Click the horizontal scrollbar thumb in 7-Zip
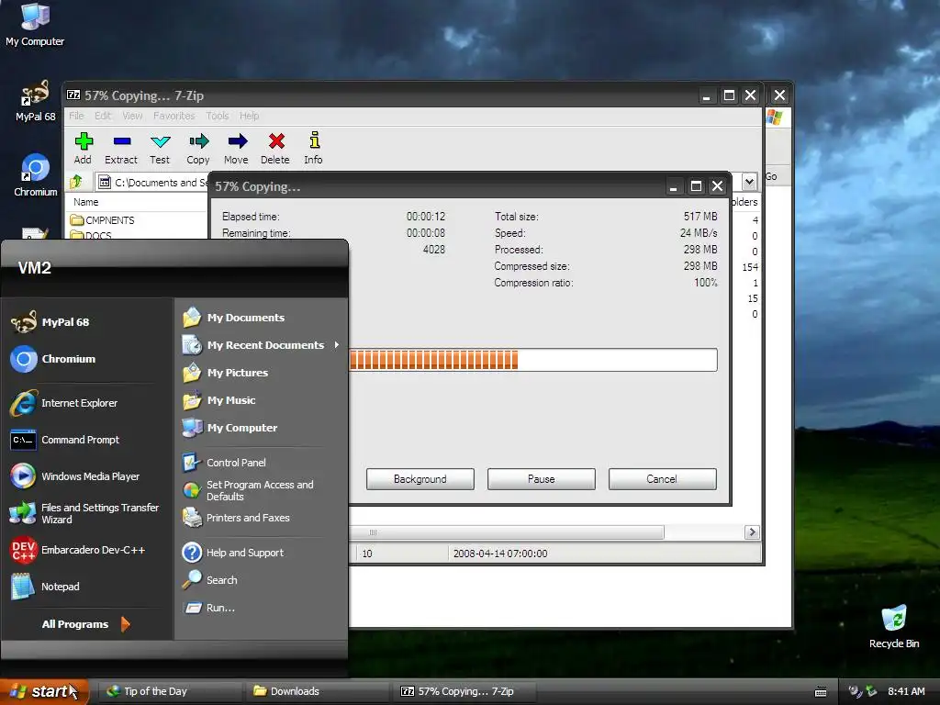Screen dimensions: 940x705 507,532
